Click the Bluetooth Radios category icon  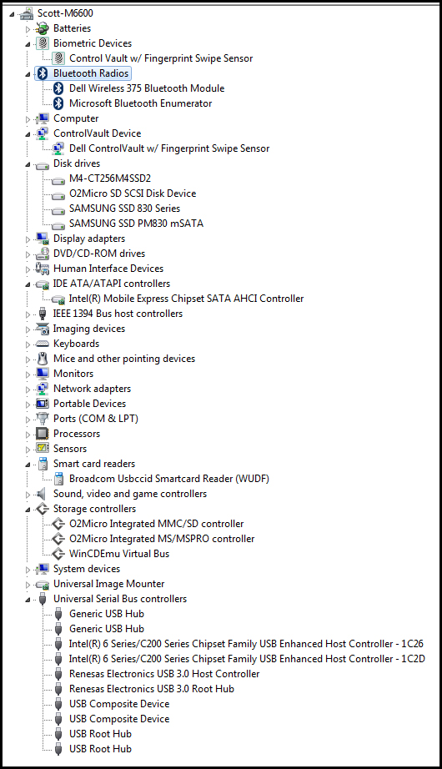tap(43, 73)
